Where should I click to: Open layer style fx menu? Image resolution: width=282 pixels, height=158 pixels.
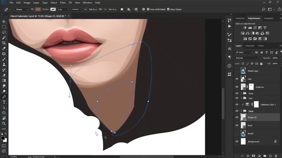[248, 156]
